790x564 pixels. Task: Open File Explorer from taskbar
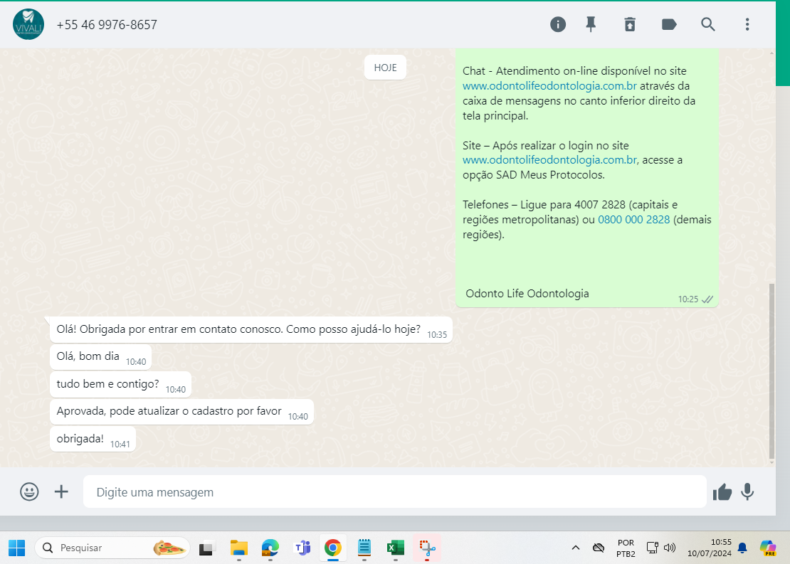[239, 548]
